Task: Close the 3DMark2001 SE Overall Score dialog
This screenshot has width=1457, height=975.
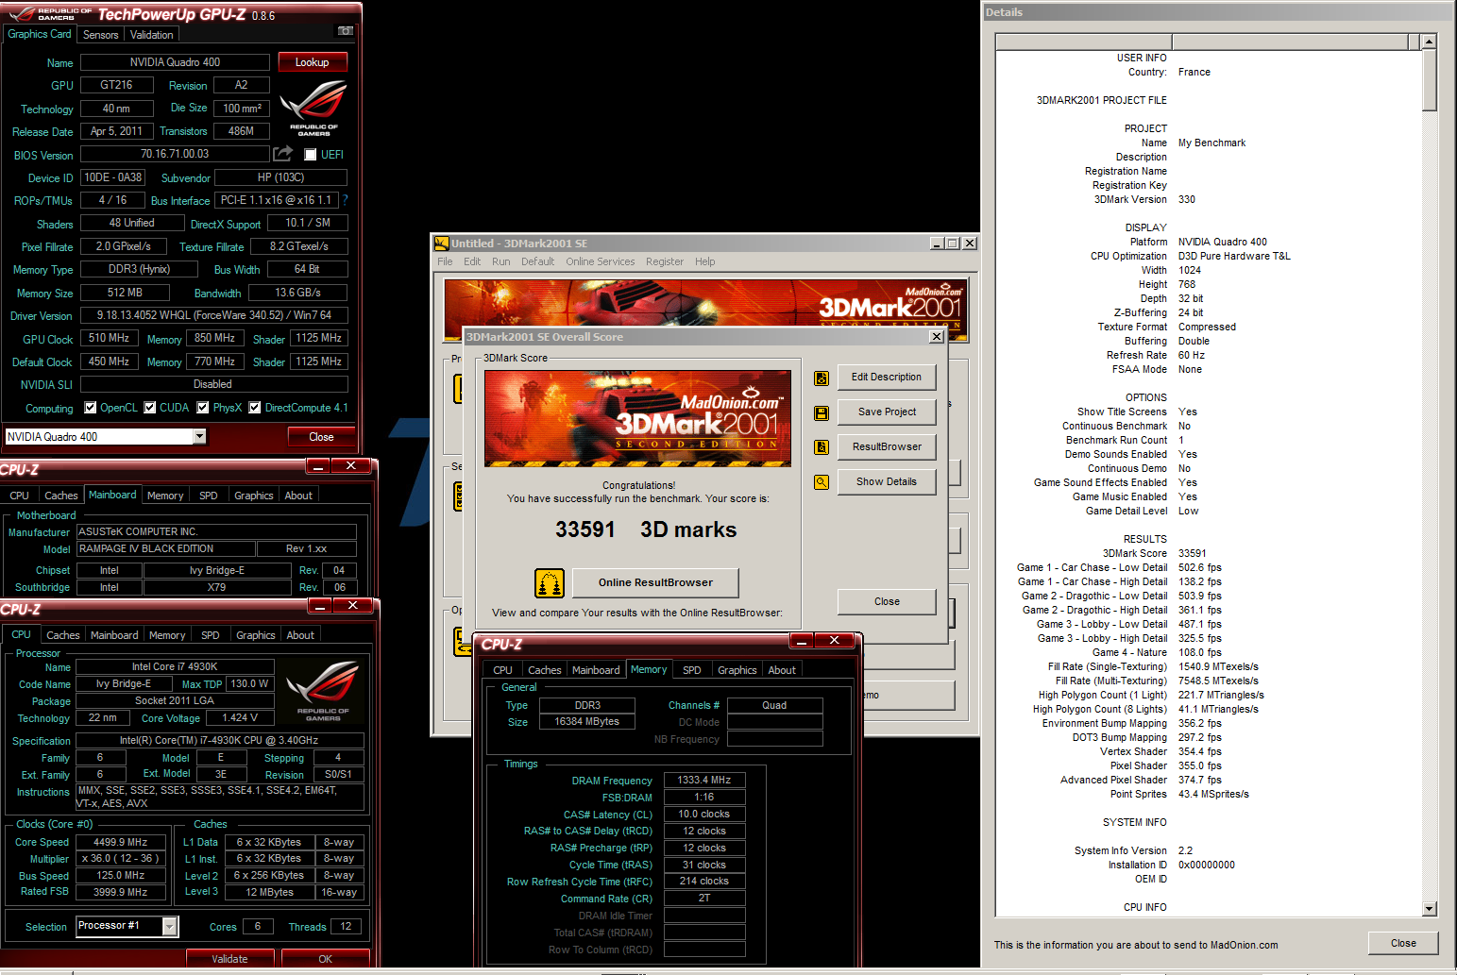Action: click(x=937, y=337)
